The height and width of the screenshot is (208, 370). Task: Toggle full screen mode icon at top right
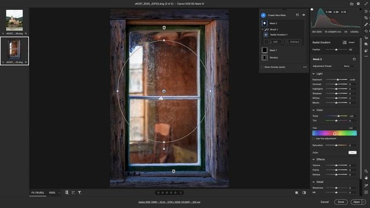tap(366, 3)
